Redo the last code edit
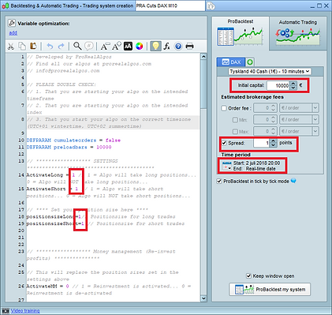Image resolution: width=332 pixels, height=315 pixels. (61, 47)
